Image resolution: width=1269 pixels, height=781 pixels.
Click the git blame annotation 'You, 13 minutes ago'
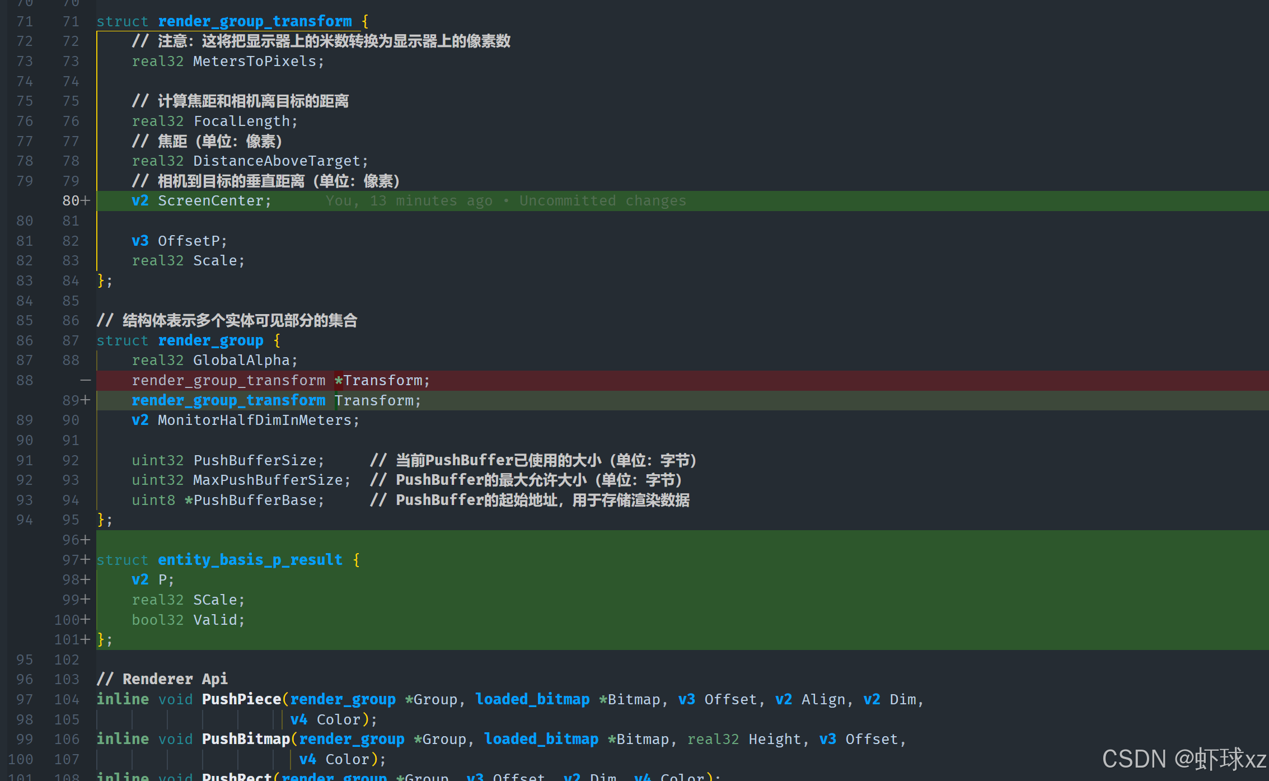pos(409,201)
